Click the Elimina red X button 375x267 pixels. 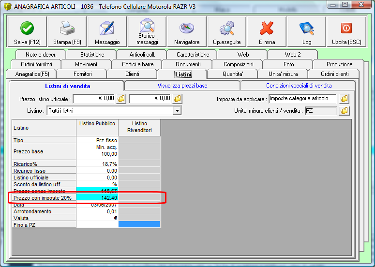pyautogui.click(x=267, y=31)
